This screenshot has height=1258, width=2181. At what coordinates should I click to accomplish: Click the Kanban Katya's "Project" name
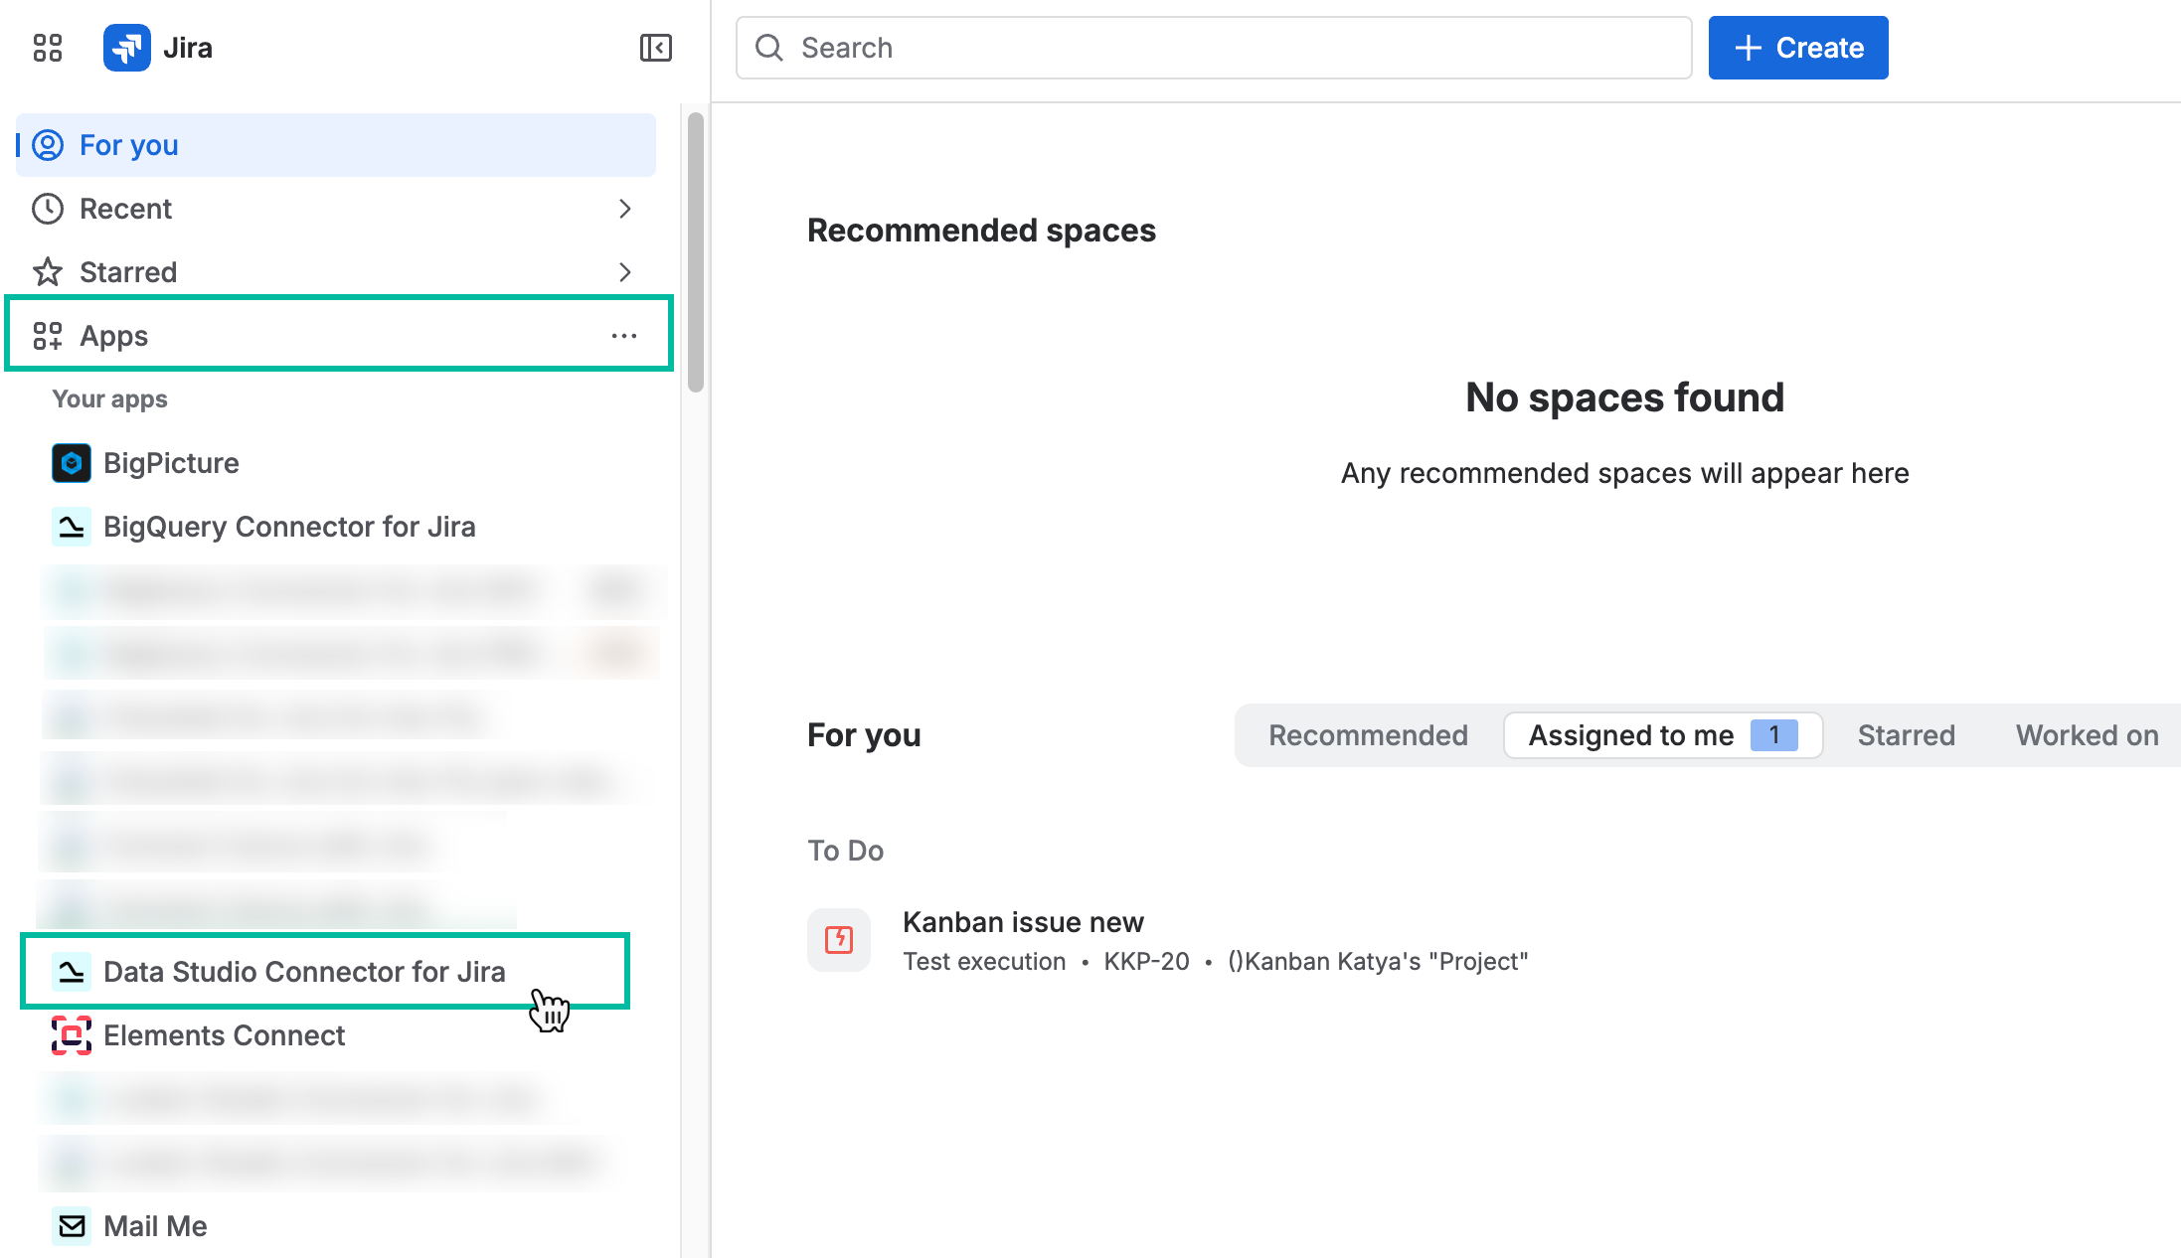(x=1378, y=961)
